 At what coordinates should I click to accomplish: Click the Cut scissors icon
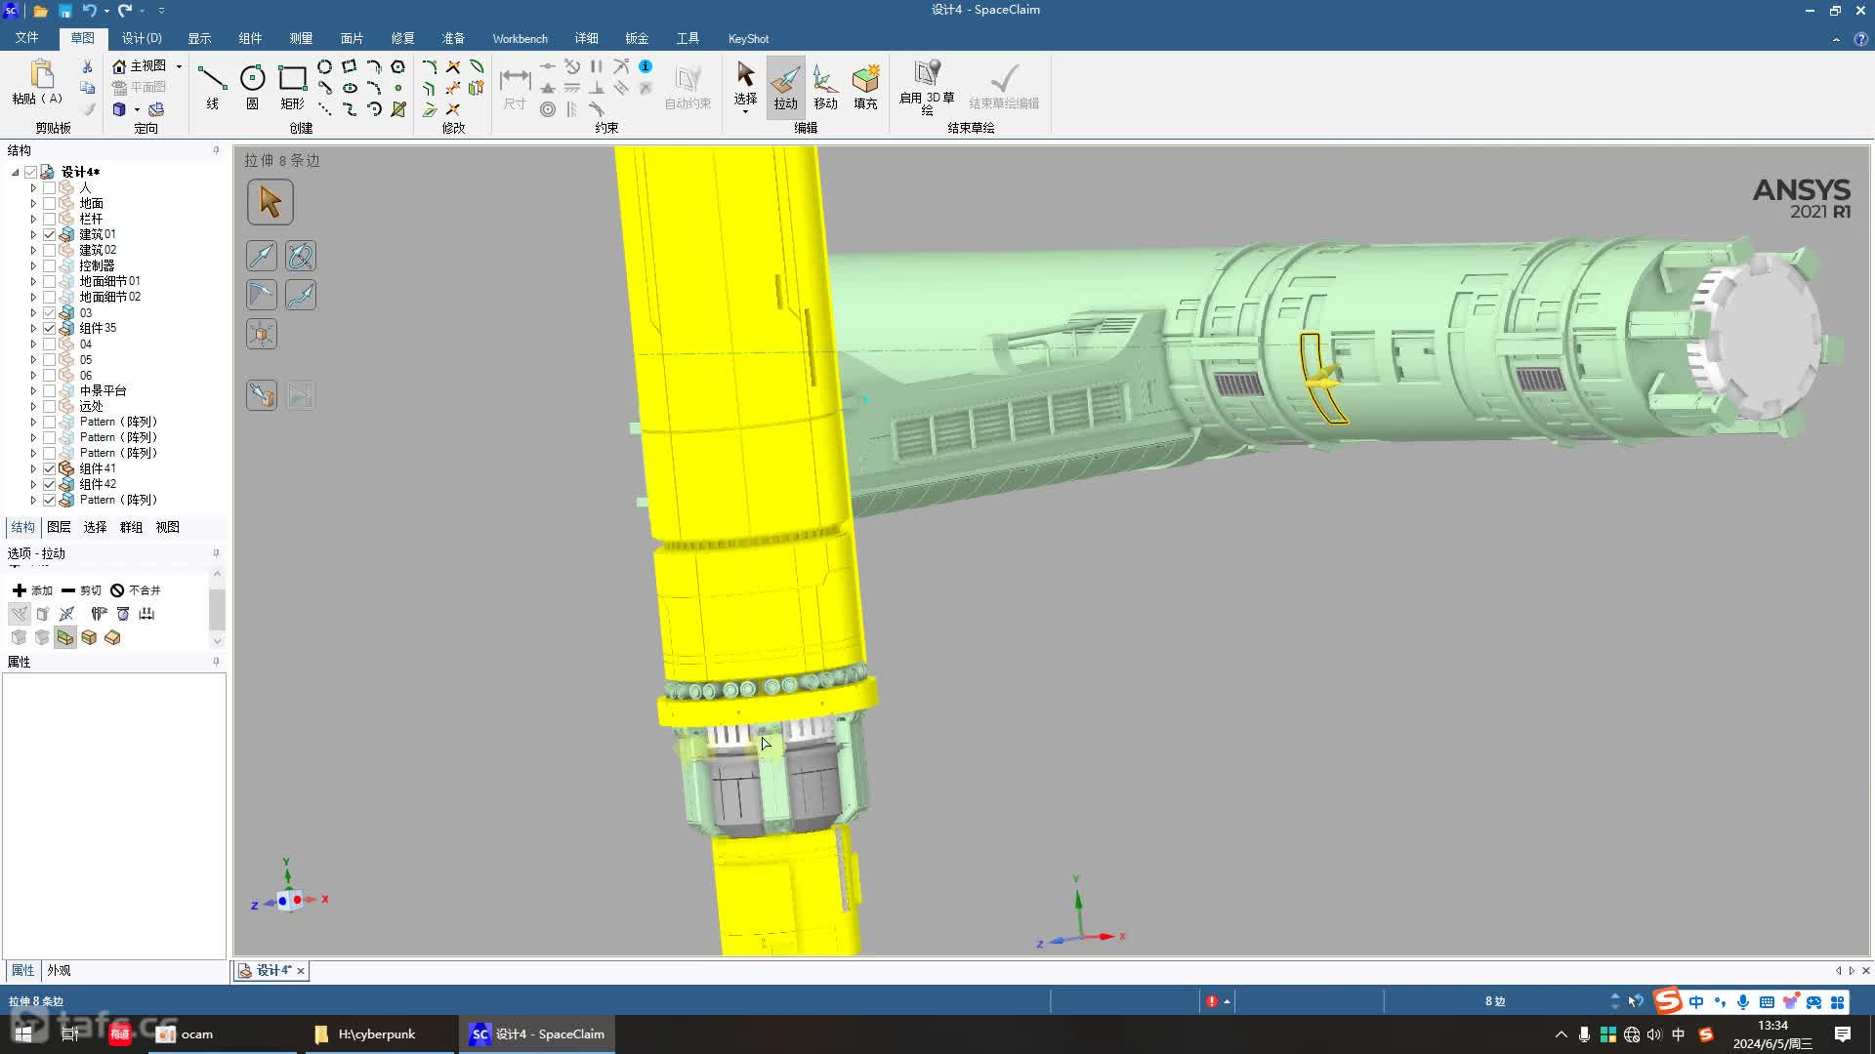pyautogui.click(x=87, y=66)
